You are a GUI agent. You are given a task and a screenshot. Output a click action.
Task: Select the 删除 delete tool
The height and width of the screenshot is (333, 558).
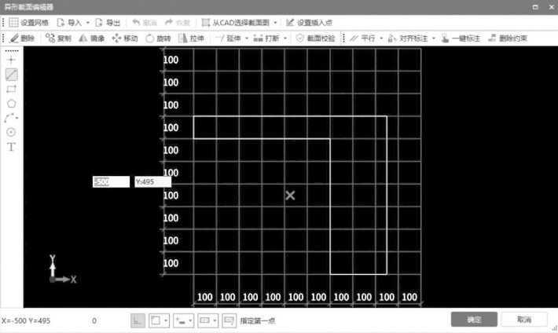point(22,38)
